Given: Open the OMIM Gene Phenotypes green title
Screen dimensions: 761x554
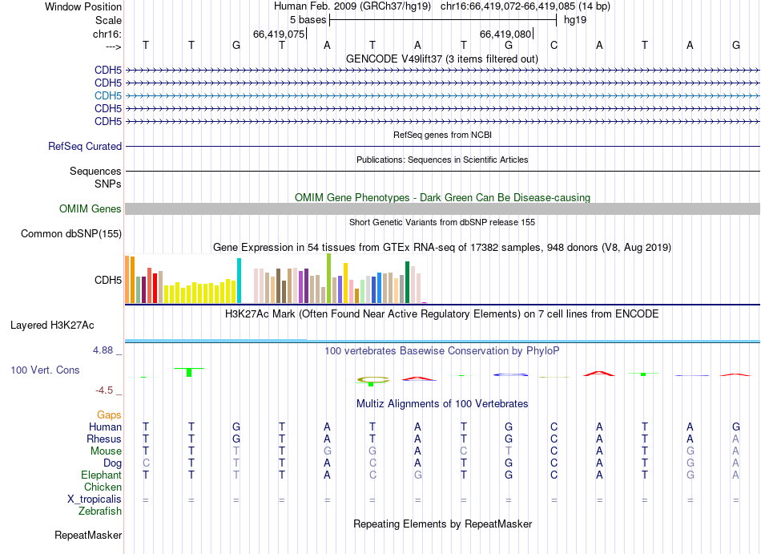Looking at the screenshot, I should [442, 197].
